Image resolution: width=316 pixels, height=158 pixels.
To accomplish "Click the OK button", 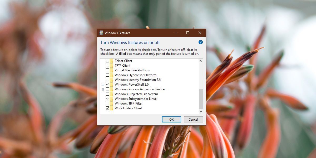I will 171,119.
